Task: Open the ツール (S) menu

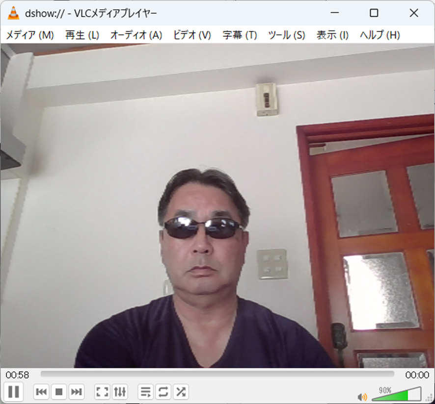Action: pyautogui.click(x=287, y=35)
